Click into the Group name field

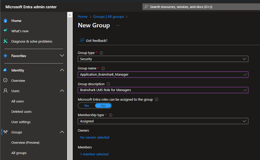point(160,74)
